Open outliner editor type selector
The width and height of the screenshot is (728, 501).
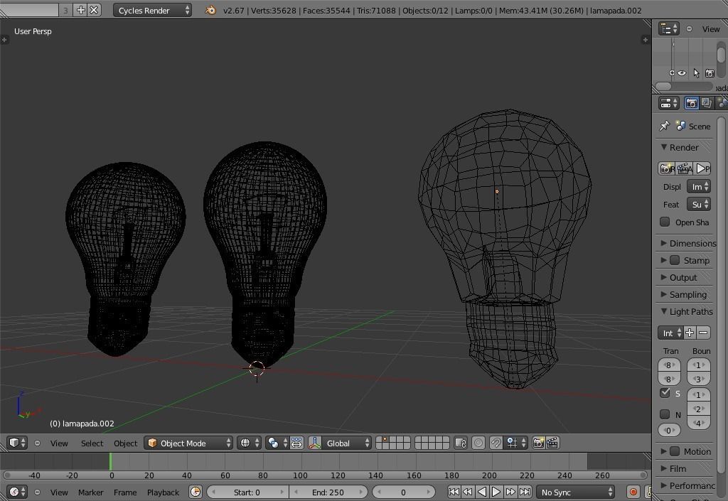(668, 28)
